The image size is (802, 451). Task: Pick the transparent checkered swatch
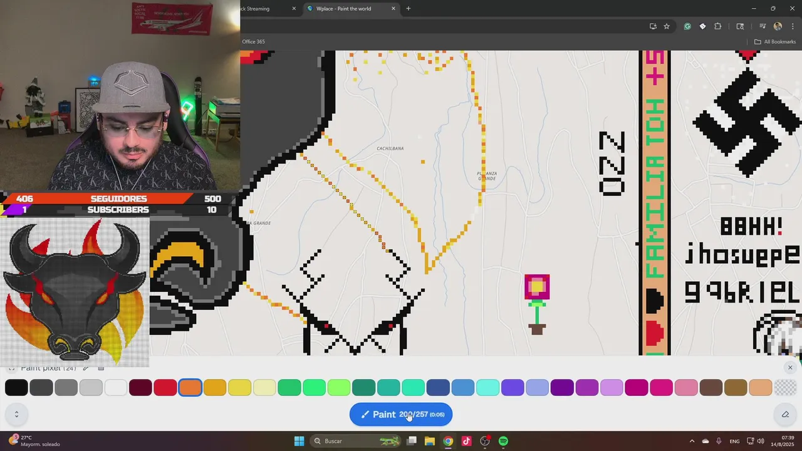(x=785, y=388)
